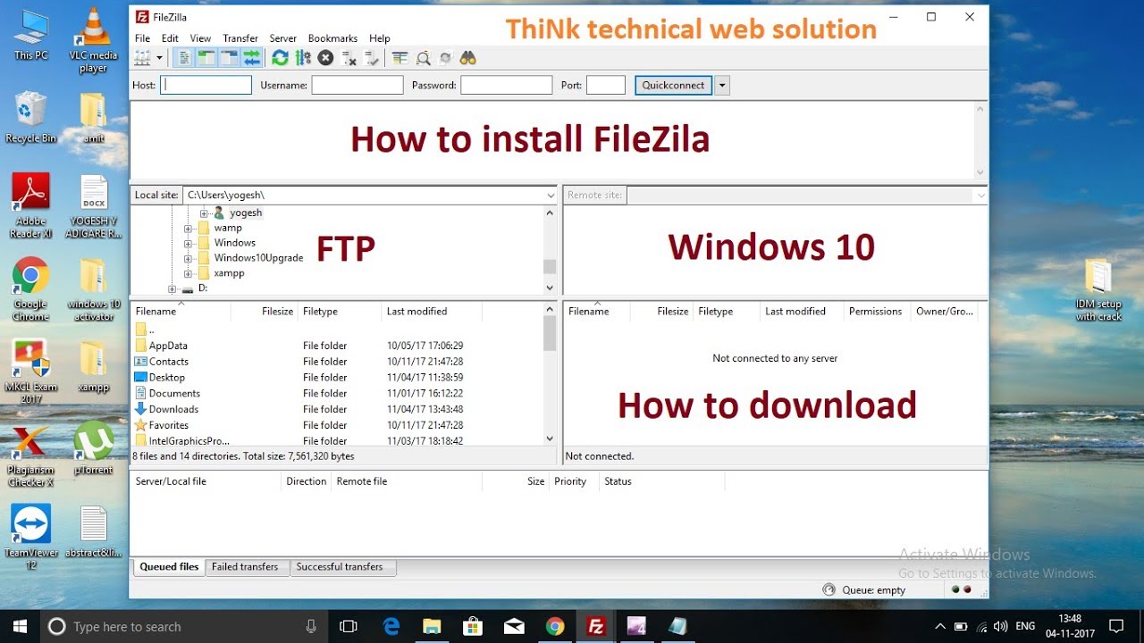The width and height of the screenshot is (1144, 643).
Task: Open the Windows Start button
Action: point(20,626)
